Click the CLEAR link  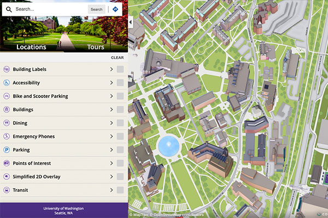click(117, 57)
